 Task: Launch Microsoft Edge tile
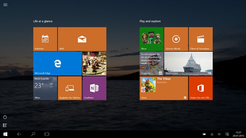pyautogui.click(x=57, y=64)
